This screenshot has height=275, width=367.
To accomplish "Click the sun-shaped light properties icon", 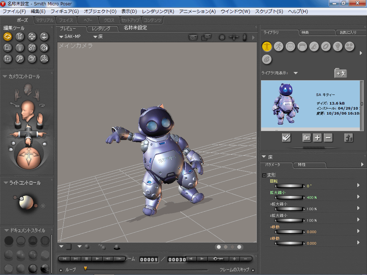I will click(43, 206).
